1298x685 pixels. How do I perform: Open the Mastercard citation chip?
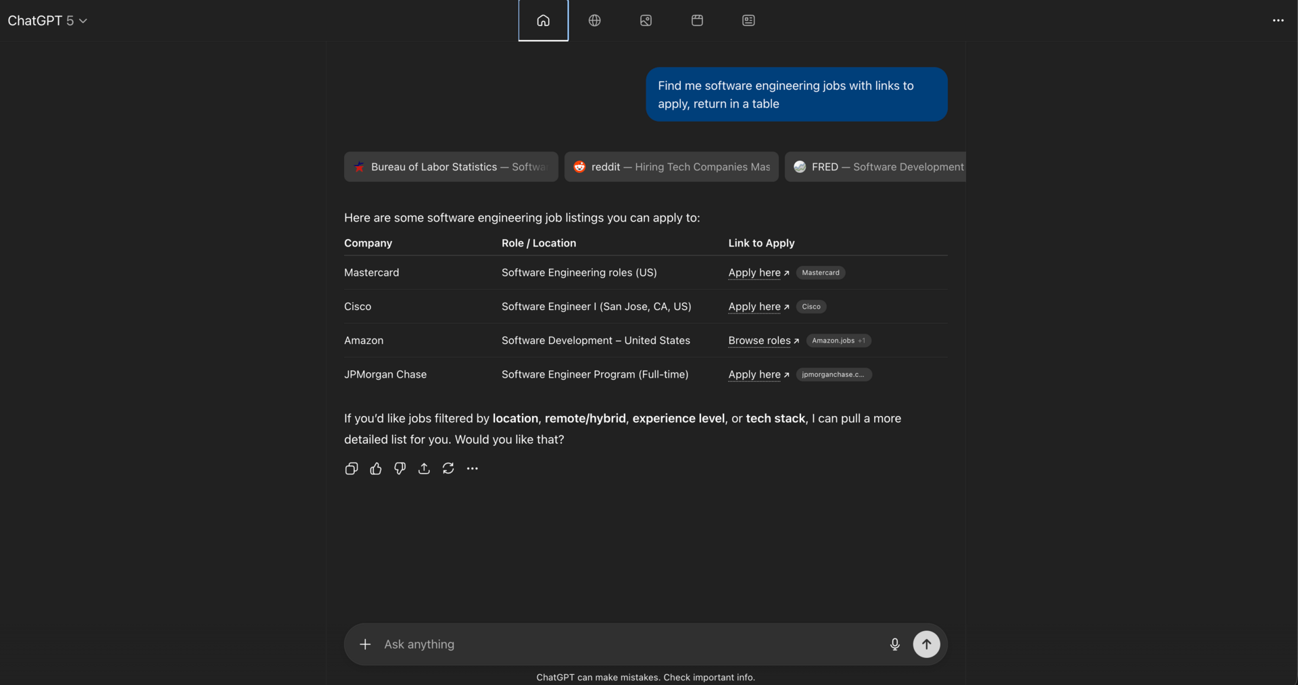tap(821, 273)
